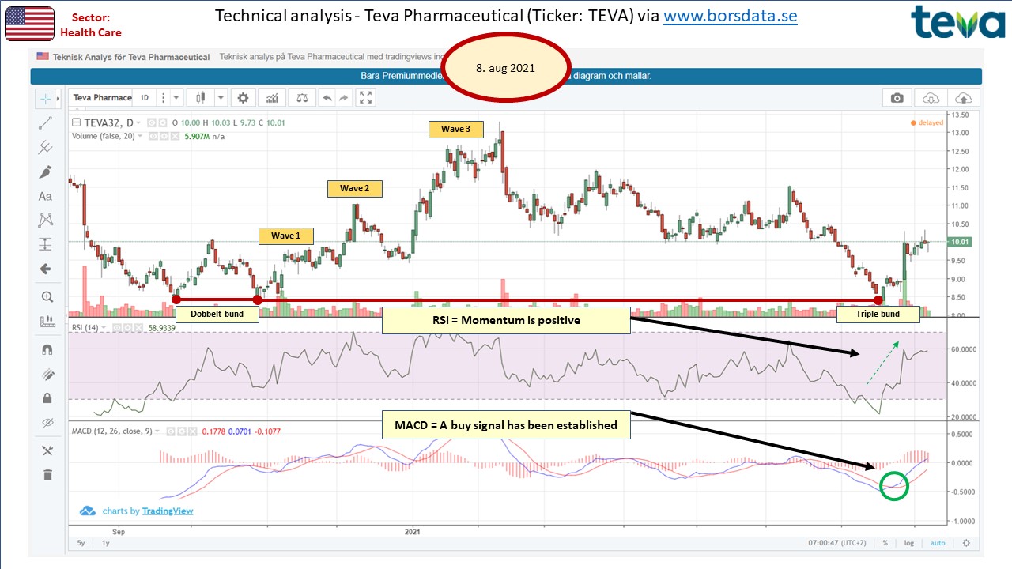Screen dimensions: 1012x569
Task: Redo the last chart action
Action: 344,98
